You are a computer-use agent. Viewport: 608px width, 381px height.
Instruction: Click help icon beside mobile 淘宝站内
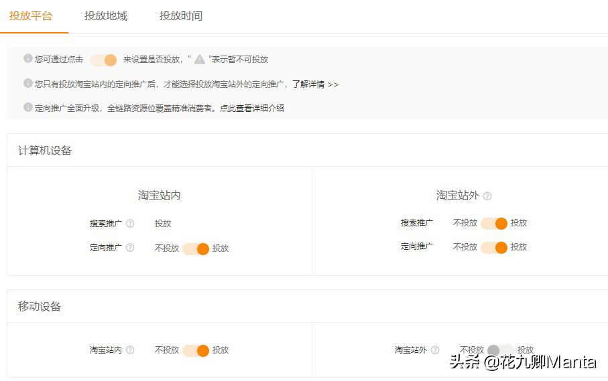(x=130, y=350)
